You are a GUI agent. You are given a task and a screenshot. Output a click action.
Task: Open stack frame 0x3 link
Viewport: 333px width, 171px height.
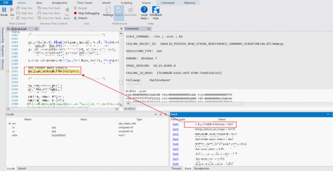(x=176, y=139)
